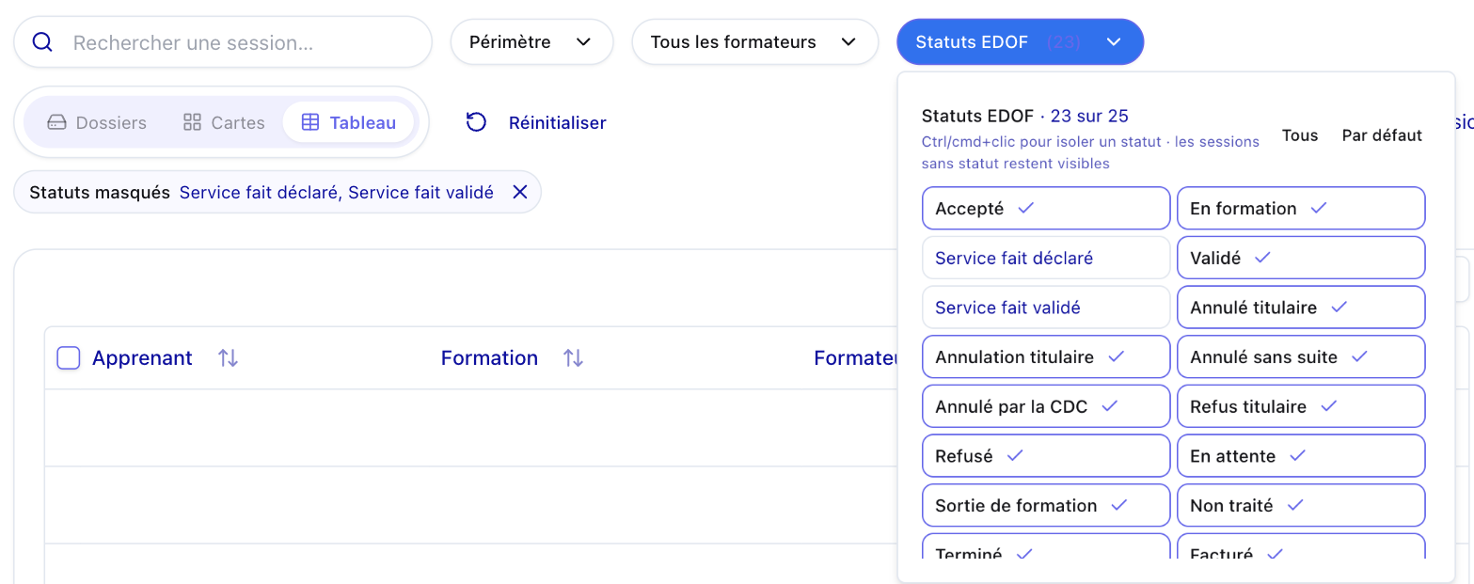
Task: Focus the 'Rechercher une session' search field
Action: tap(223, 42)
